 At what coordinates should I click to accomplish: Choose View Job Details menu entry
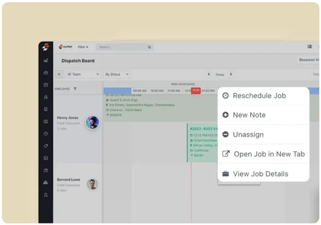pos(263,174)
